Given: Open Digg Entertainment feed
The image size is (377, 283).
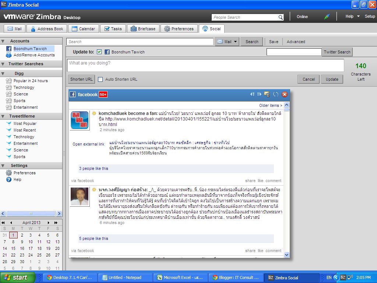Looking at the screenshot, I should click(x=22, y=107).
